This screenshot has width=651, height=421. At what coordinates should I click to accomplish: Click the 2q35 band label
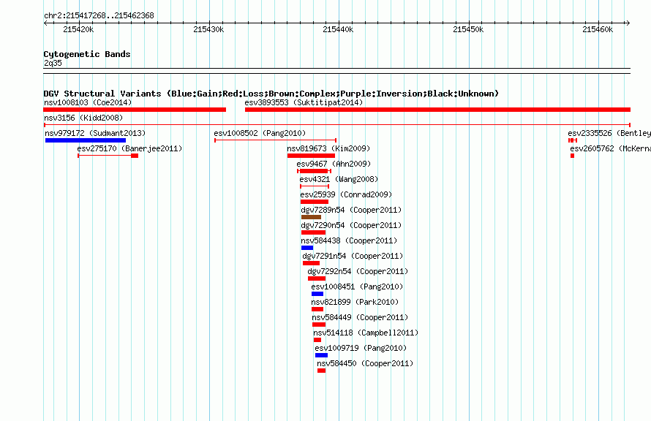[x=53, y=63]
